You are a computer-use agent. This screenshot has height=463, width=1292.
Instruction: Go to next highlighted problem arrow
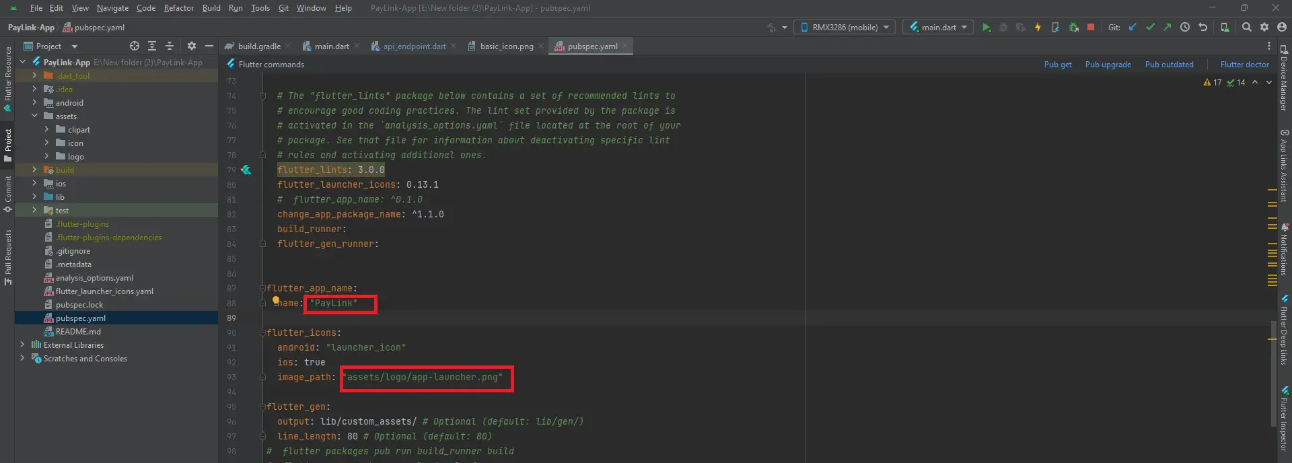[1269, 83]
